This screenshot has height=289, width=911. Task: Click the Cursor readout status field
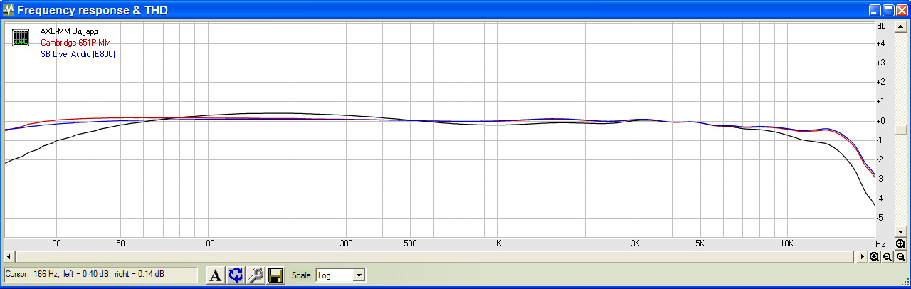coord(100,275)
